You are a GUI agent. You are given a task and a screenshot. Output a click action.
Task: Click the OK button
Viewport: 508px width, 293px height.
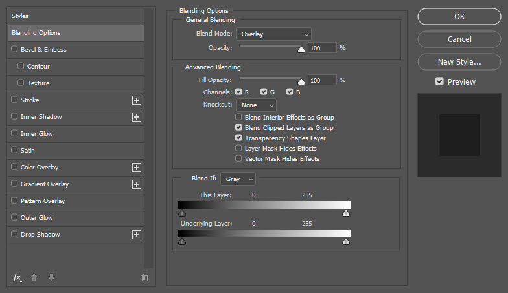(459, 17)
